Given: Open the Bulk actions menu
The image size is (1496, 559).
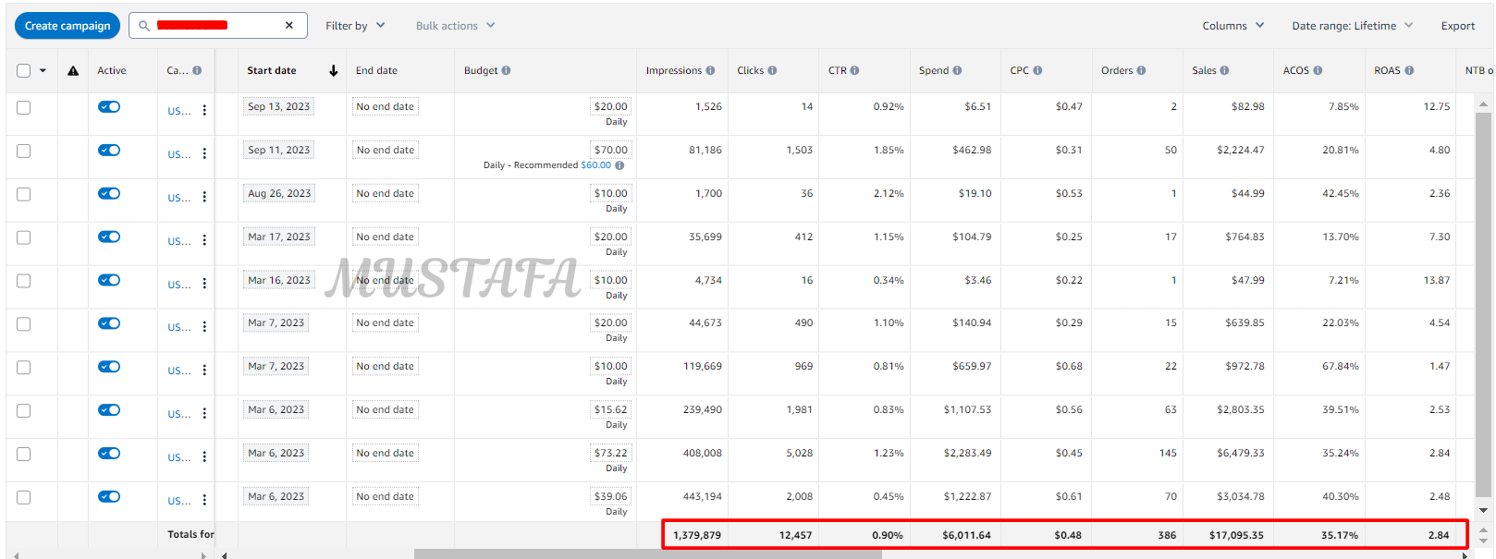Looking at the screenshot, I should [455, 26].
